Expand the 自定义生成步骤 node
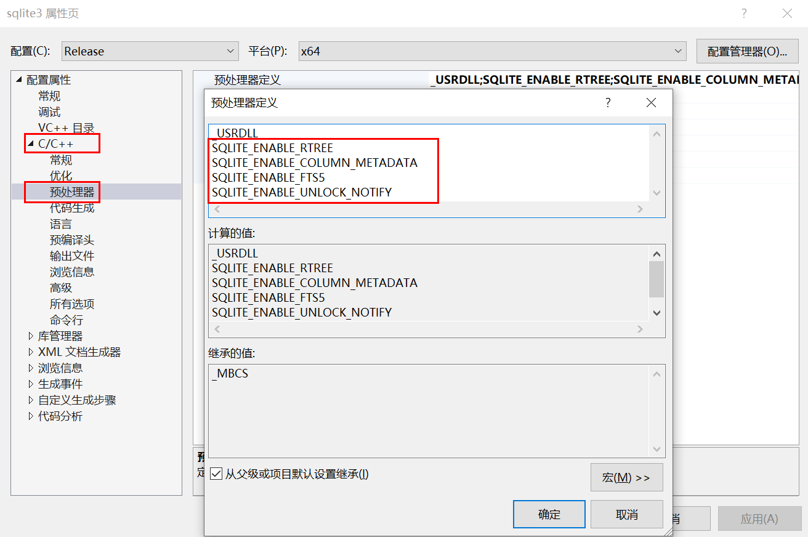Image resolution: width=808 pixels, height=537 pixels. coord(30,400)
